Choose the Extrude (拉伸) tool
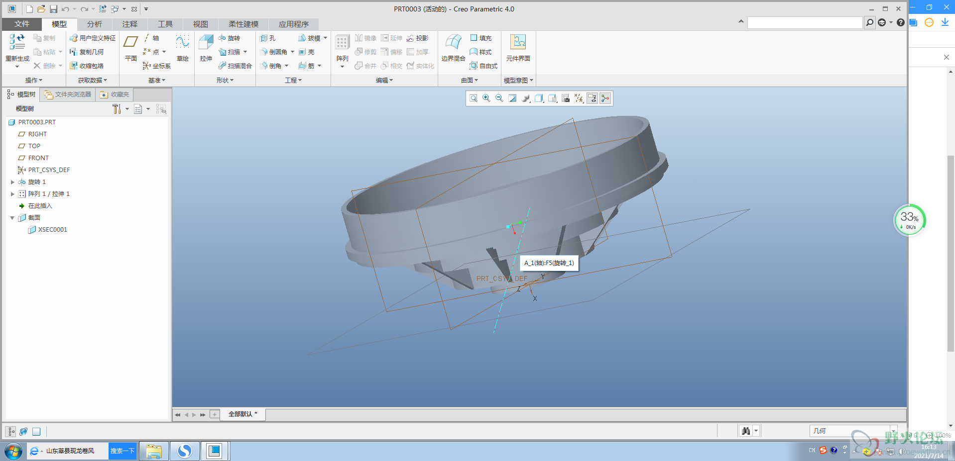Image resolution: width=955 pixels, height=461 pixels. (x=206, y=48)
